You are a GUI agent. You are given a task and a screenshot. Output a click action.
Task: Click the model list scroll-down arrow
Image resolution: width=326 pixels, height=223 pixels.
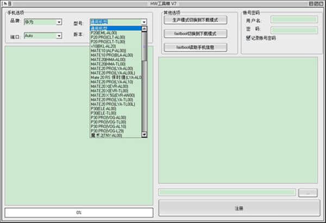(x=145, y=135)
